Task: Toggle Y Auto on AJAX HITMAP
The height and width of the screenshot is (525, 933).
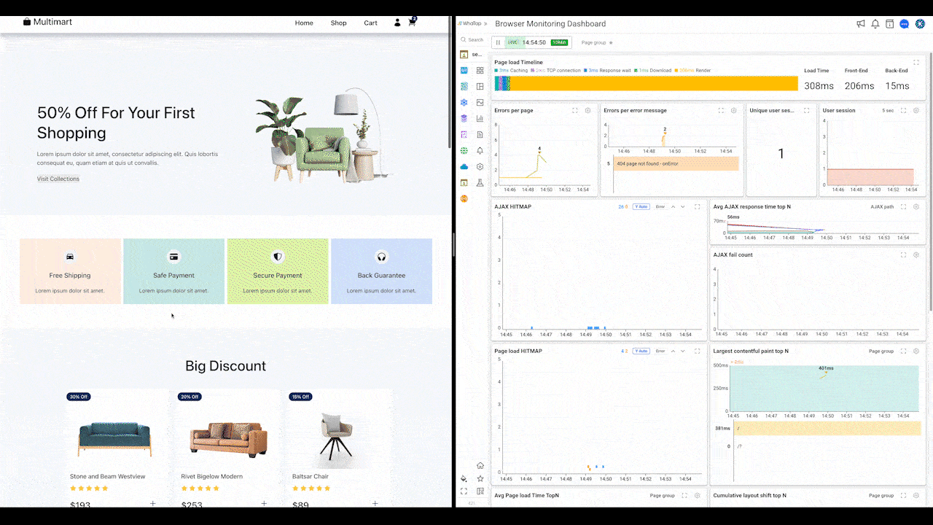Action: [x=641, y=207]
